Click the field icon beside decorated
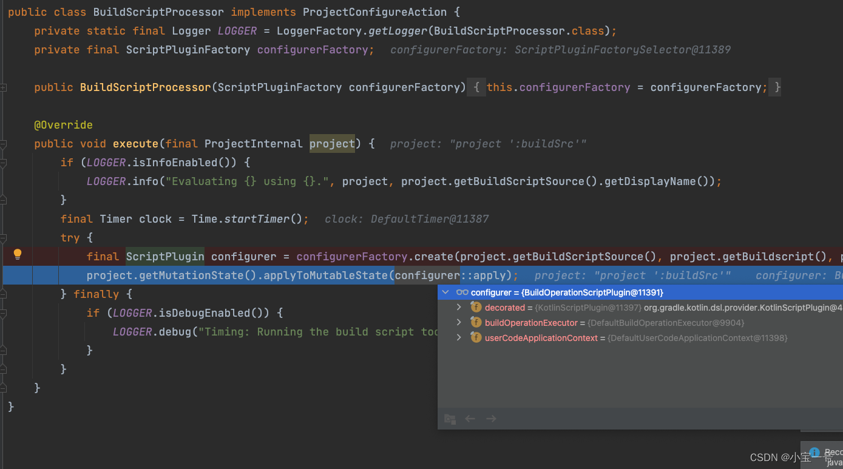 coord(476,308)
